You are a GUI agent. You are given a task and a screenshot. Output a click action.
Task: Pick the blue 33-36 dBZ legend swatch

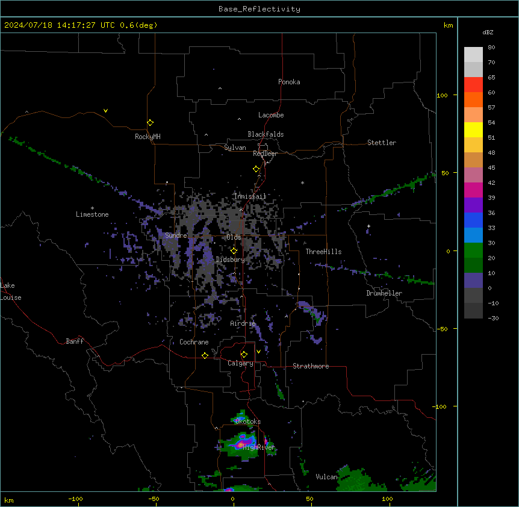point(473,220)
